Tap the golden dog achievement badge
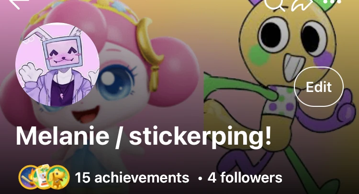 pos(58,177)
